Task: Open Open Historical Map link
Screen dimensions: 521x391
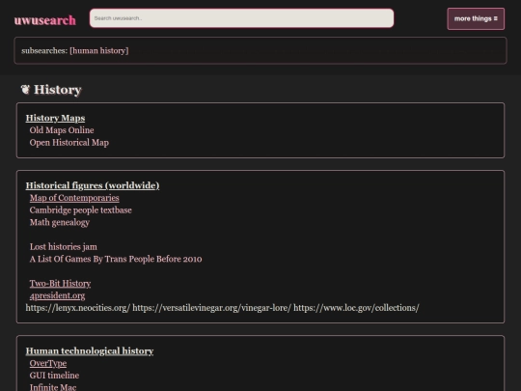Action: tap(69, 142)
